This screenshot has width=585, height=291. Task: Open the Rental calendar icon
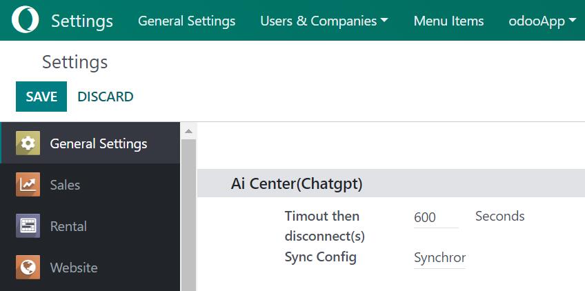click(x=28, y=226)
